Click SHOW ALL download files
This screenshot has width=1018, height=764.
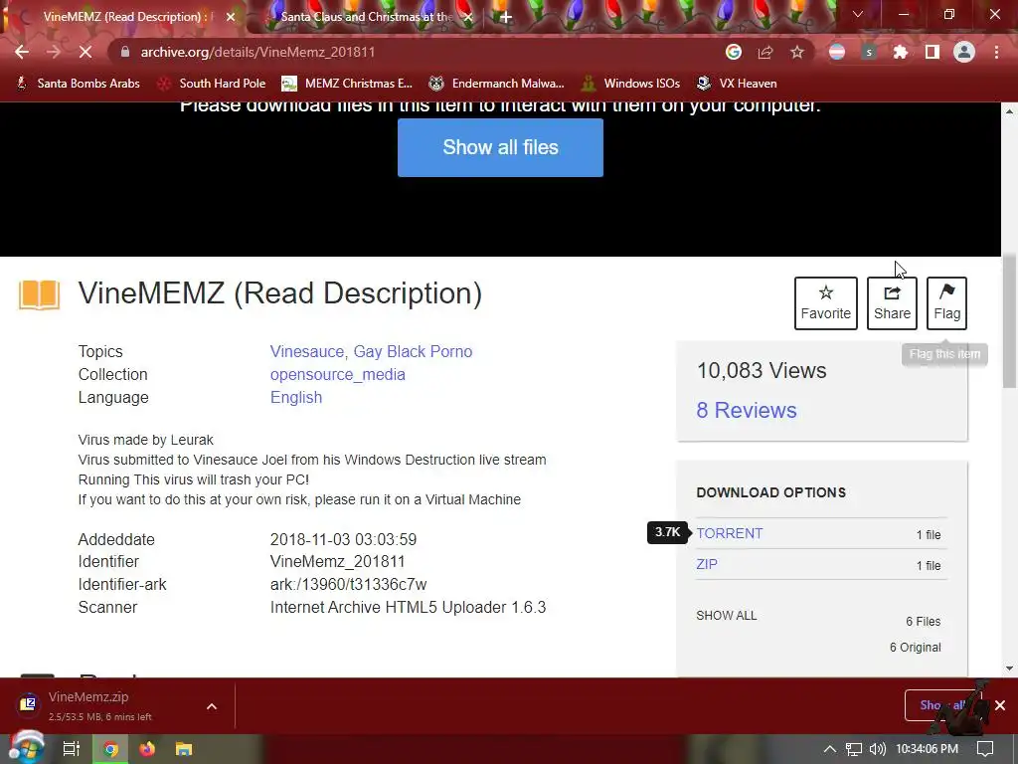(727, 615)
